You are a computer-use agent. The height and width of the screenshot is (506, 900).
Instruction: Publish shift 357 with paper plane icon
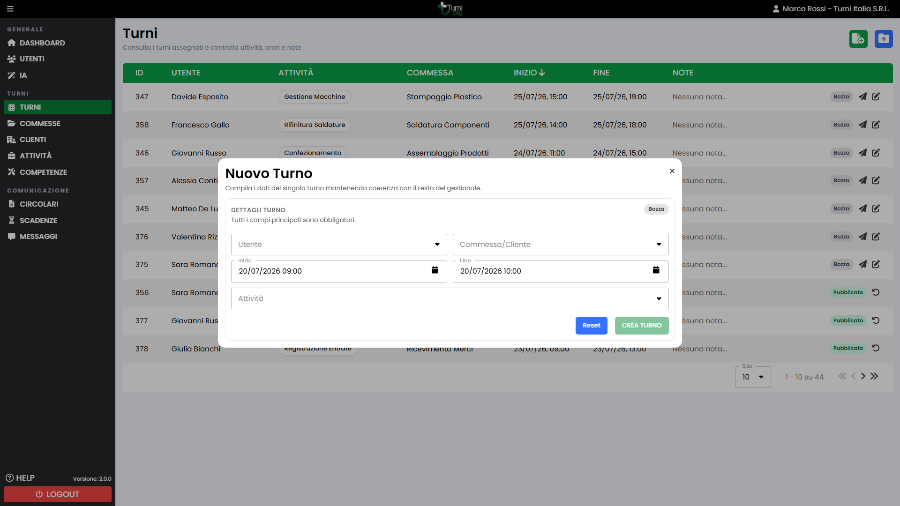pos(862,180)
